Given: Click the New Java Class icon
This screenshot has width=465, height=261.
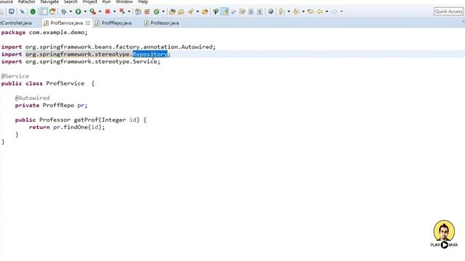Looking at the screenshot, I should click(x=157, y=12).
